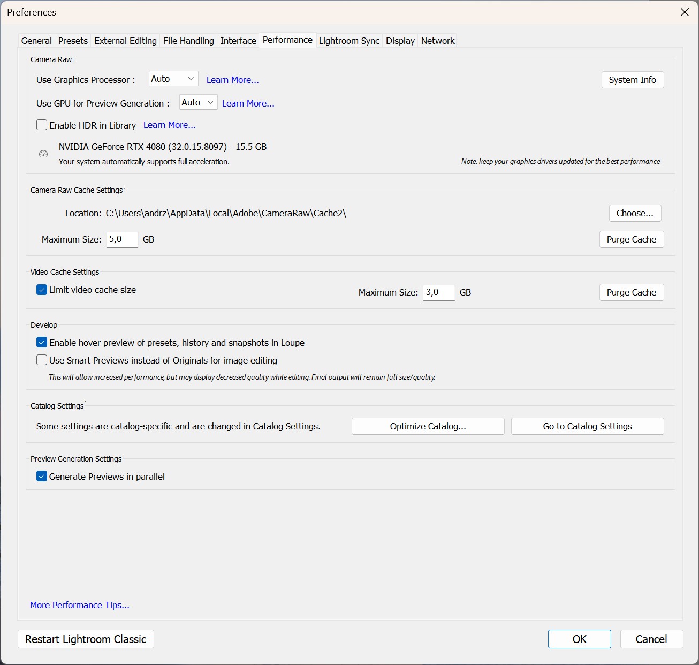
Task: Uncheck Limit video cache size
Action: coord(42,290)
